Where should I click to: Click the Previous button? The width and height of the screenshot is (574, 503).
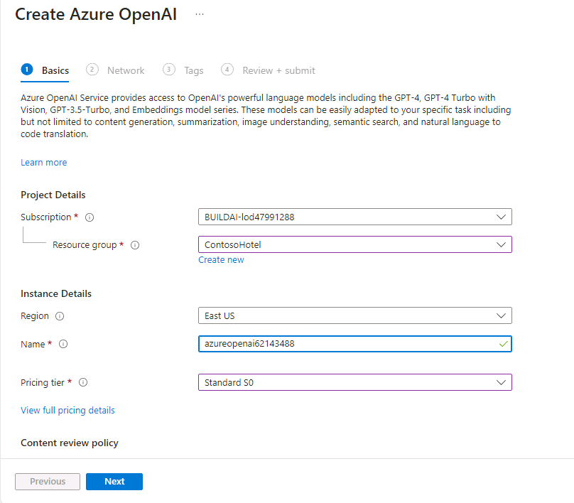click(x=48, y=482)
